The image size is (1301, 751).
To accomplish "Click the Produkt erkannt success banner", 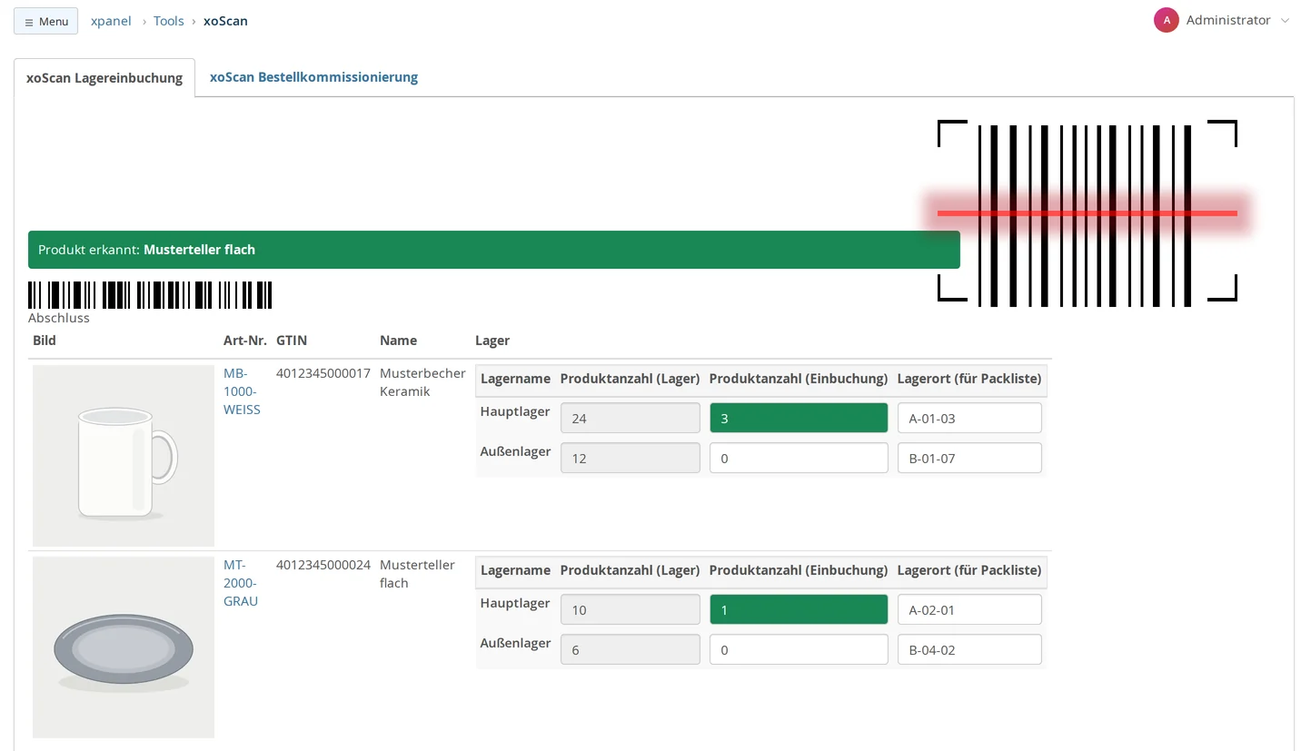I will point(494,250).
